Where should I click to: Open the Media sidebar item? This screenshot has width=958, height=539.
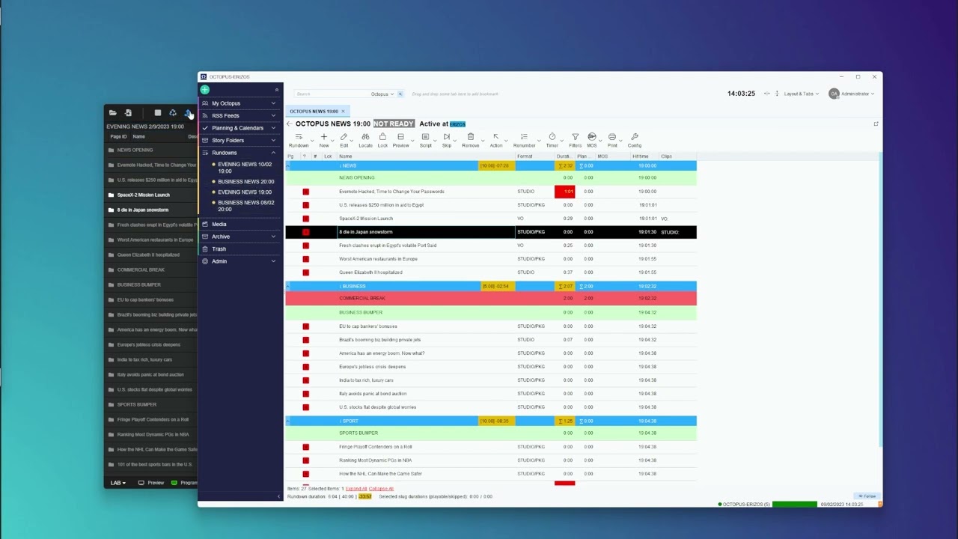click(x=239, y=224)
